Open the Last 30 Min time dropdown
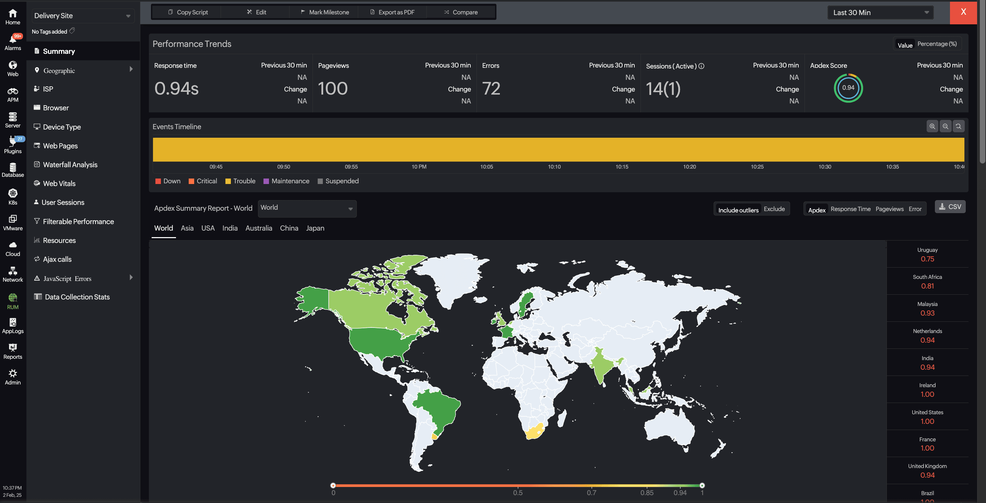The width and height of the screenshot is (986, 503). tap(880, 13)
